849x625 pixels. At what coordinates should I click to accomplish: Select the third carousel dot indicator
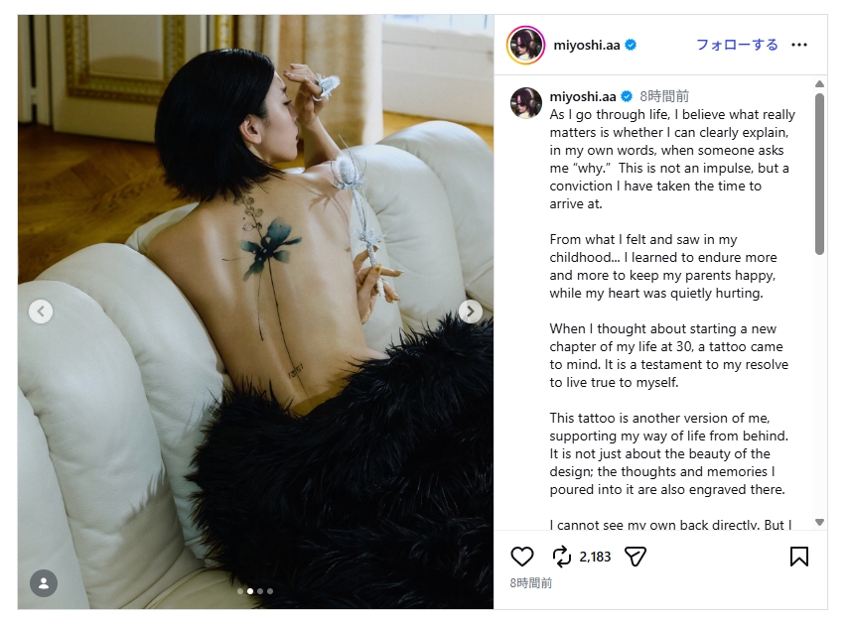pos(260,591)
